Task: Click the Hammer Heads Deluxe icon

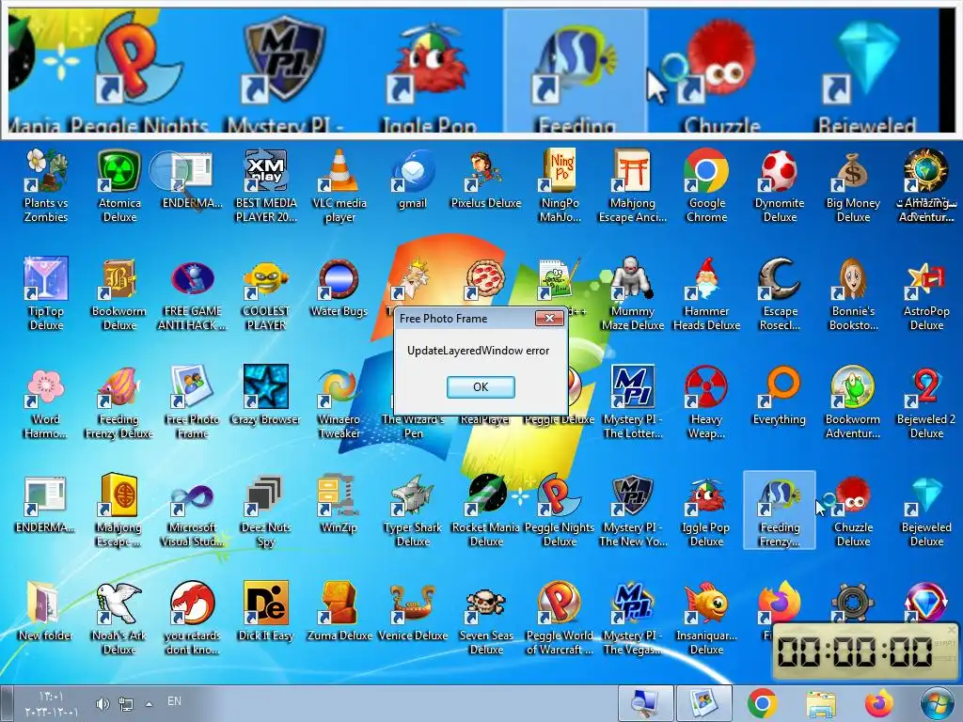Action: point(706,294)
